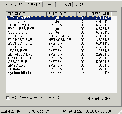This screenshot has height=114, width=122.
Task: Sort by 사용자 이름 column header
Action: click(x=62, y=14)
